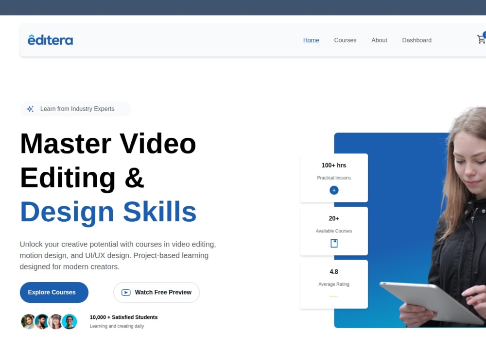
Task: Click the fourth student avatar with glasses
Action: (x=69, y=322)
